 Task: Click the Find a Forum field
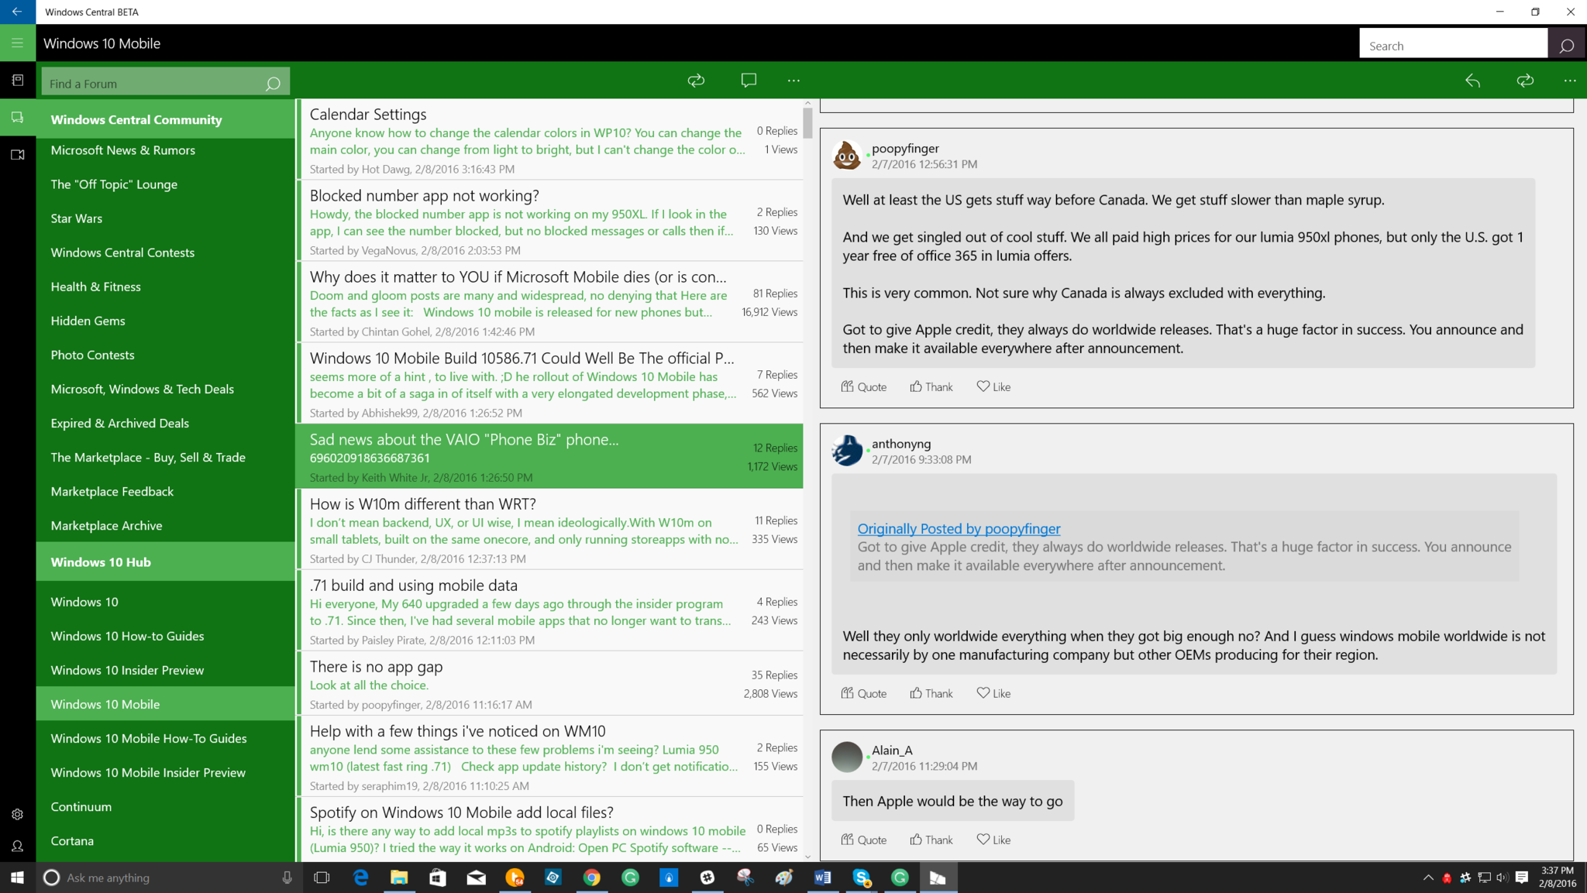tap(151, 84)
